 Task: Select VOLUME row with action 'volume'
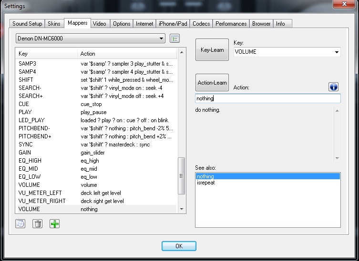(x=97, y=185)
